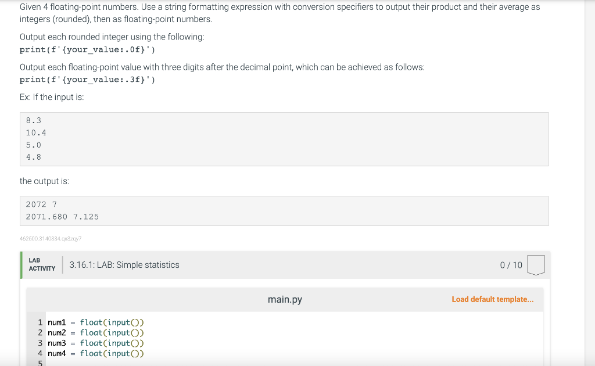Place cursor on the num3 code line
Viewport: 595px width, 366px height.
(96, 343)
